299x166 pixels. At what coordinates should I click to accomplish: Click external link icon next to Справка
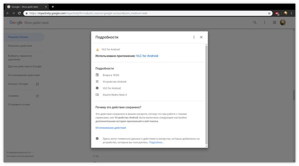37,96
